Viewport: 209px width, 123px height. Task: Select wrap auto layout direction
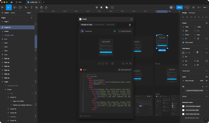[189, 53]
